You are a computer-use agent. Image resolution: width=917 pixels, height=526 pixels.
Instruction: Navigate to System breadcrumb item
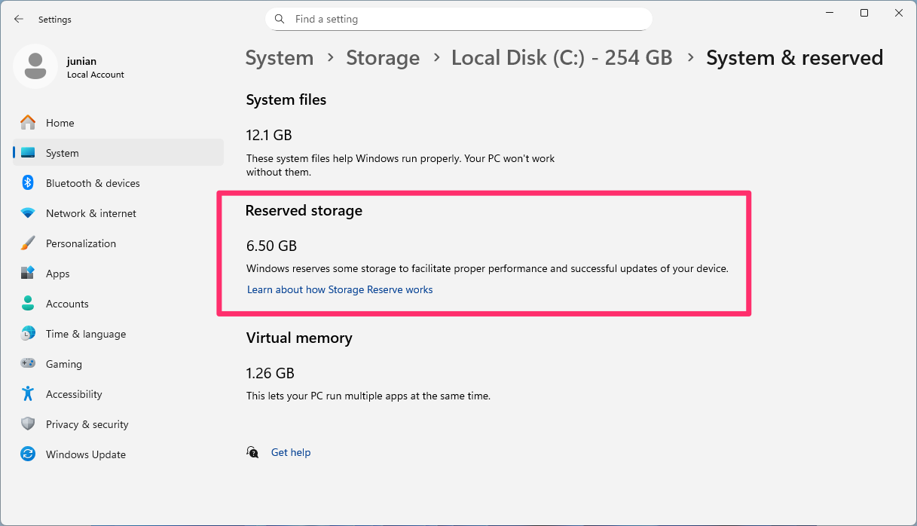pos(280,58)
